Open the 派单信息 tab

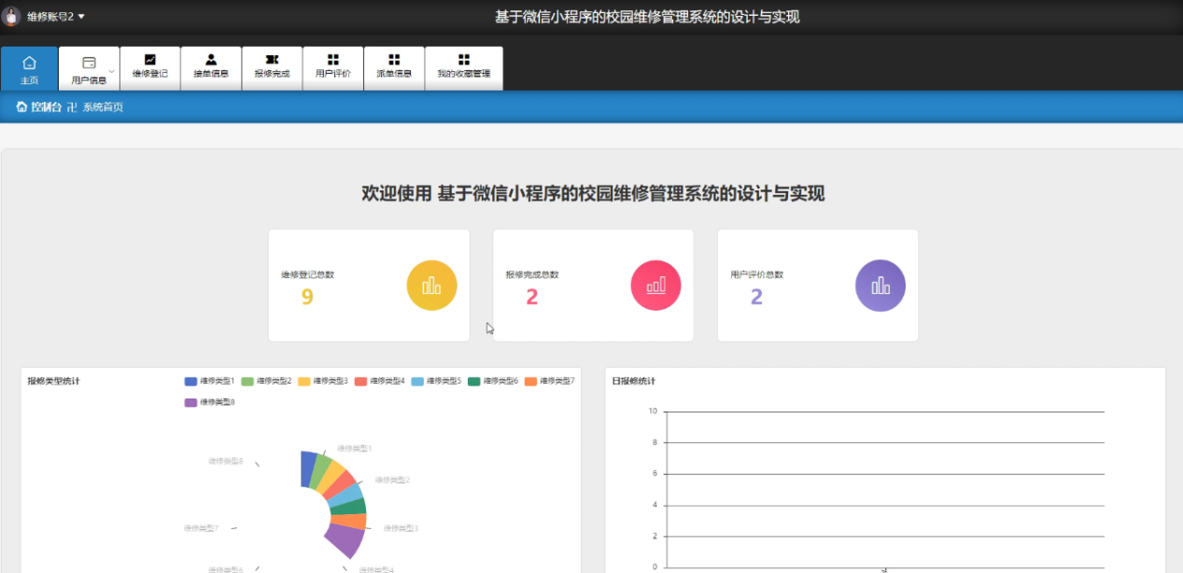(x=394, y=68)
